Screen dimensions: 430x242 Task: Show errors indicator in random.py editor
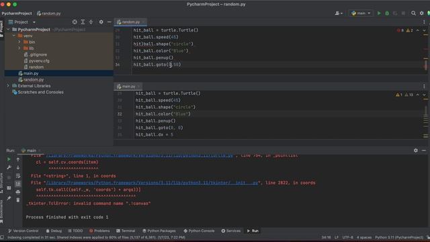pos(400,30)
